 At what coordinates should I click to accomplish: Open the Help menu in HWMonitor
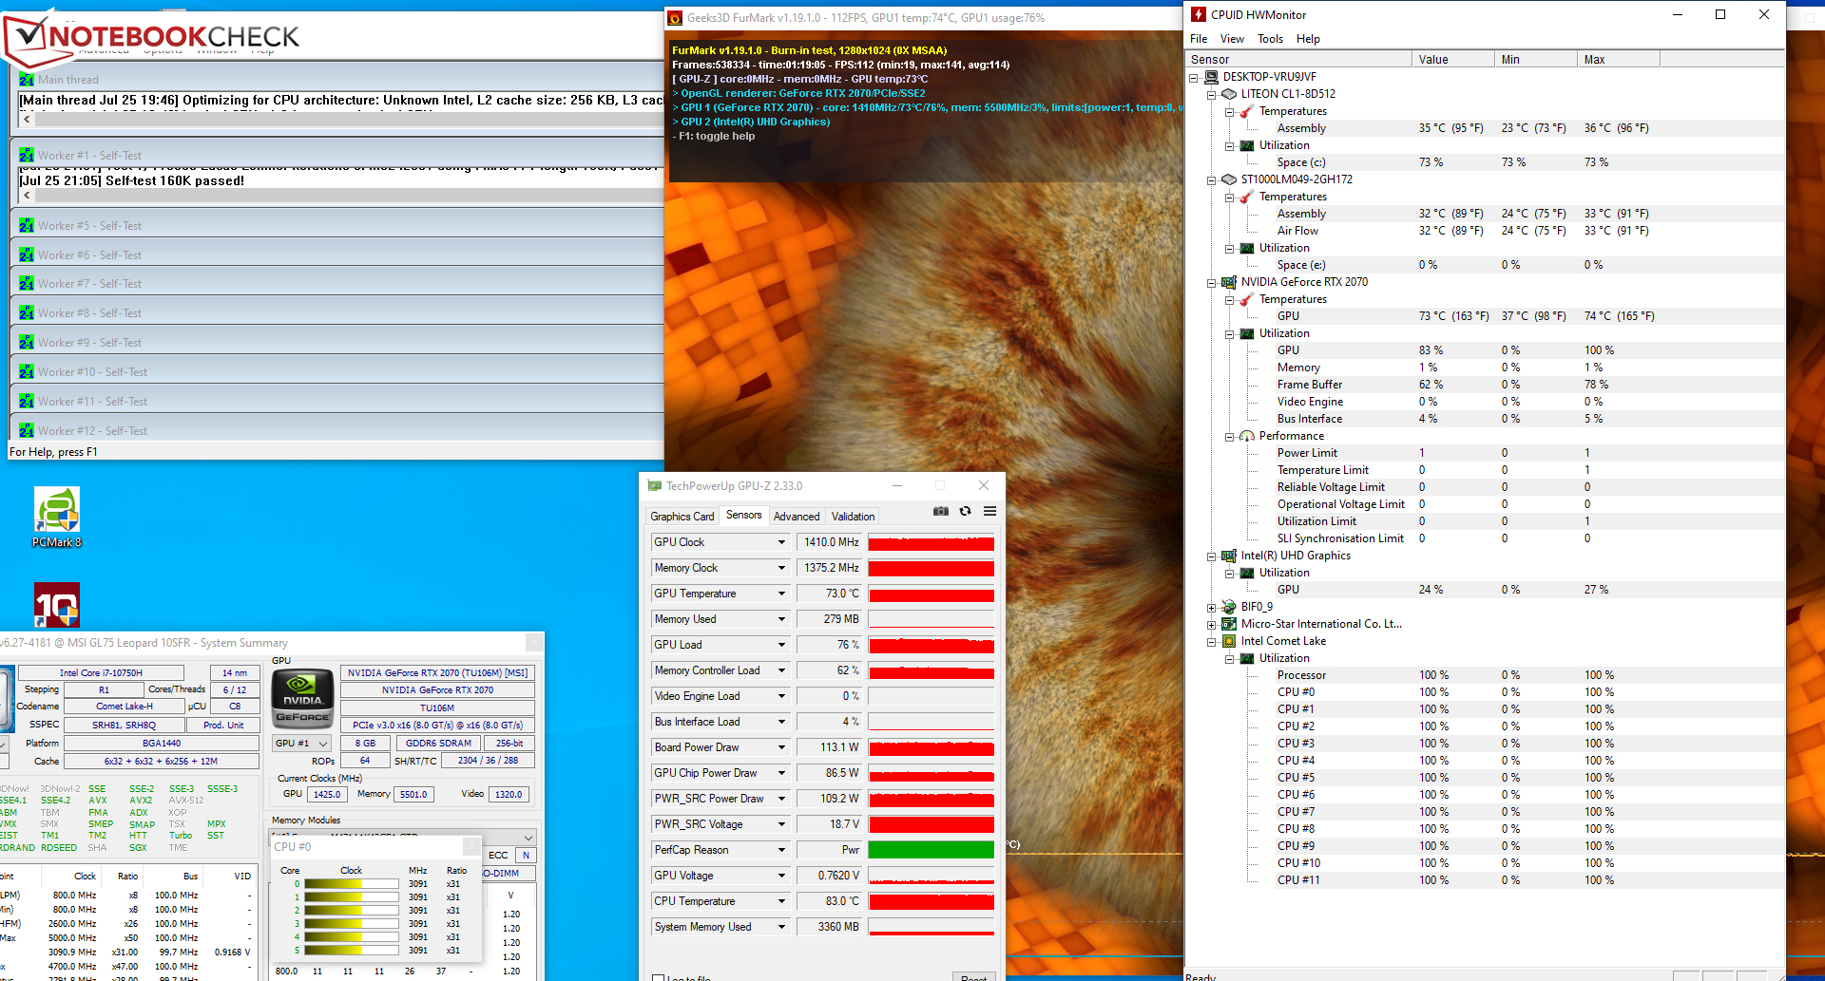[1308, 39]
